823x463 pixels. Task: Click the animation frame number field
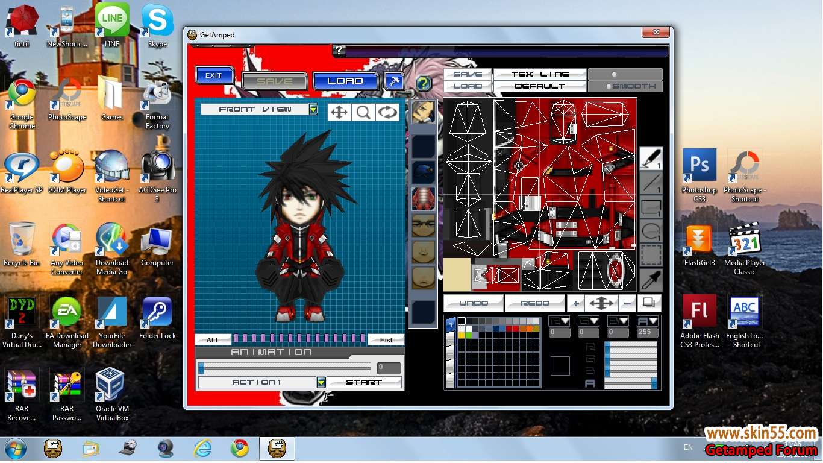[x=389, y=368]
